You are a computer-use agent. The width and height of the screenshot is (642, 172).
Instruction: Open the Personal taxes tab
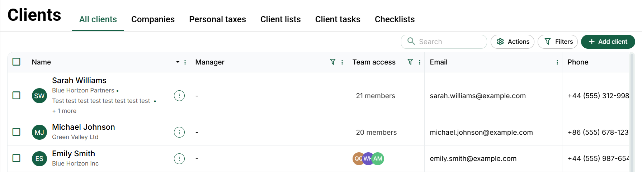click(x=217, y=19)
